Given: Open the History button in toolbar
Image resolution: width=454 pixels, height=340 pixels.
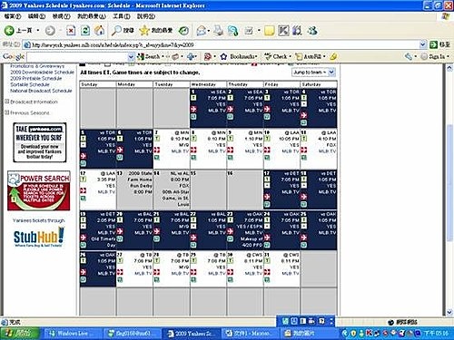Looking at the screenshot, I should coord(183,31).
